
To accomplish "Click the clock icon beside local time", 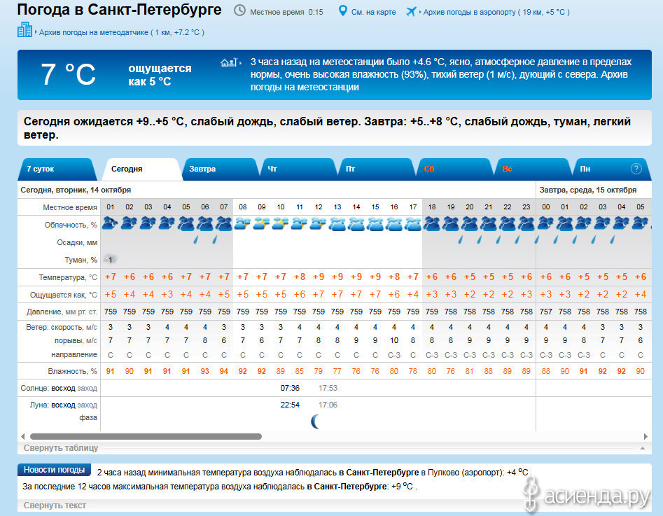I will click(x=239, y=11).
